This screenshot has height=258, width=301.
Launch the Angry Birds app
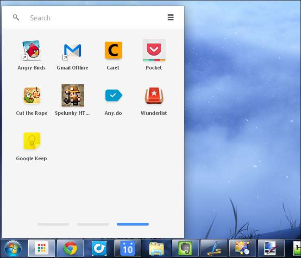pos(31,51)
